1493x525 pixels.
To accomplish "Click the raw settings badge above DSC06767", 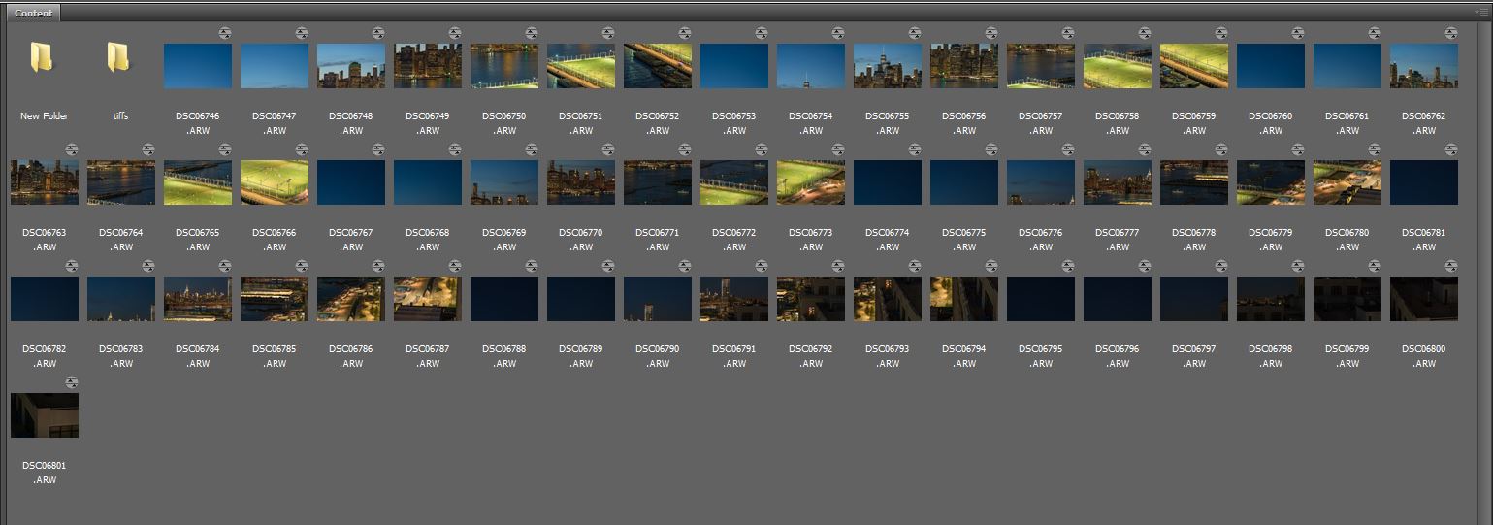I will [377, 149].
